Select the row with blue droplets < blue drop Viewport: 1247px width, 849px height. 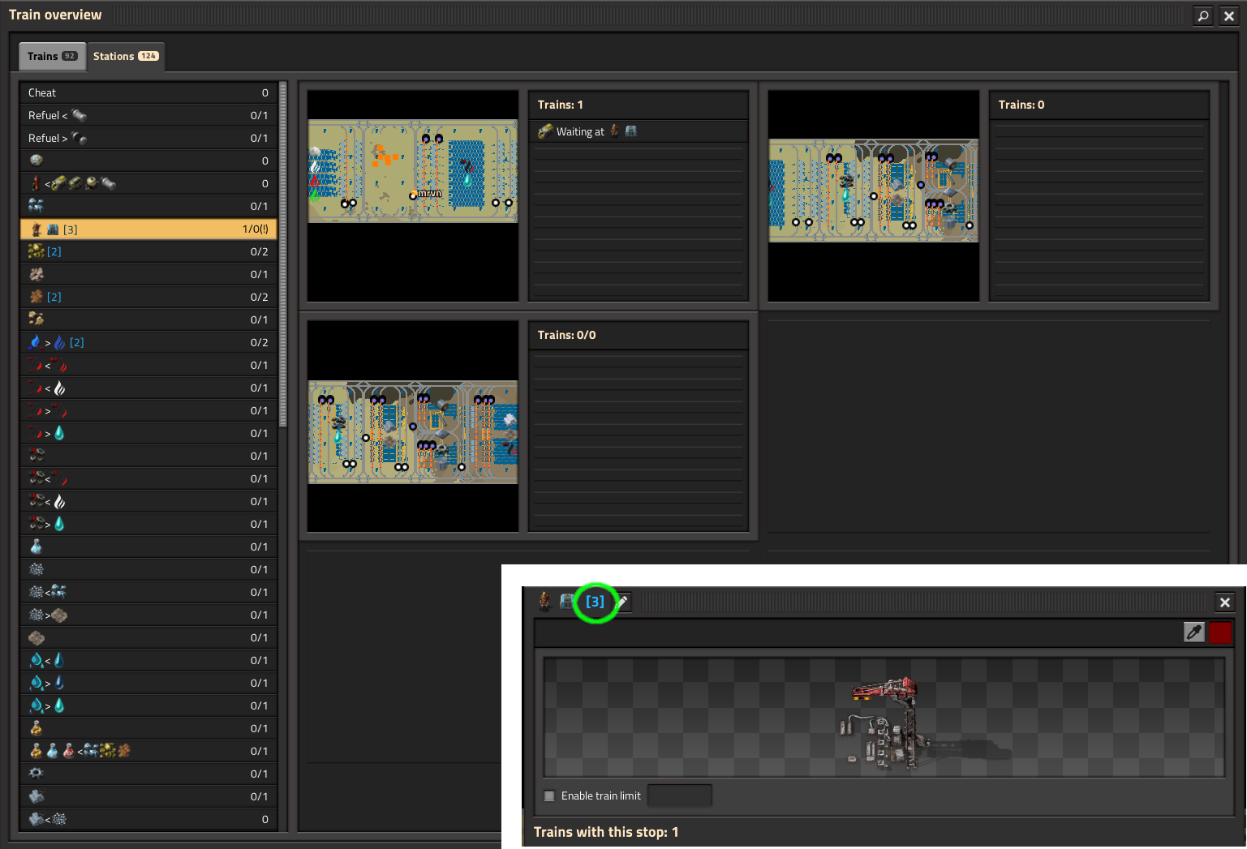[x=148, y=660]
